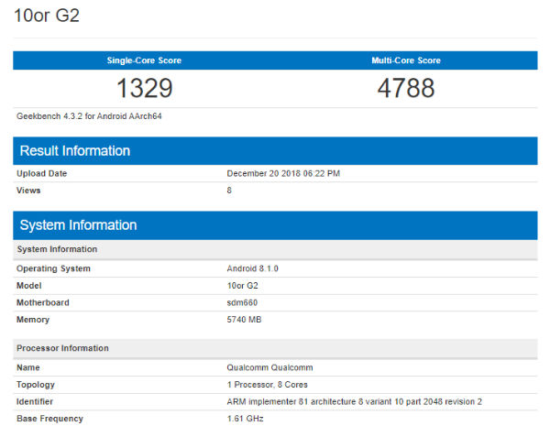Click the Base Frequency label
The height and width of the screenshot is (437, 550).
click(49, 419)
